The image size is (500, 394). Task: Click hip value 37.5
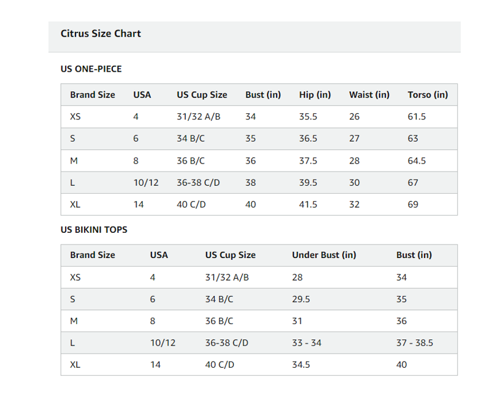point(308,161)
